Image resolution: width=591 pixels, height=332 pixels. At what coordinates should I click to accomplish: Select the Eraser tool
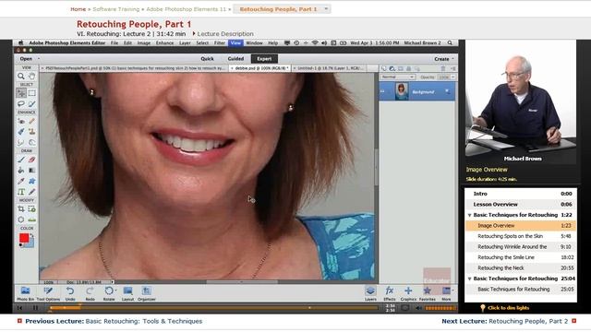coord(32,160)
